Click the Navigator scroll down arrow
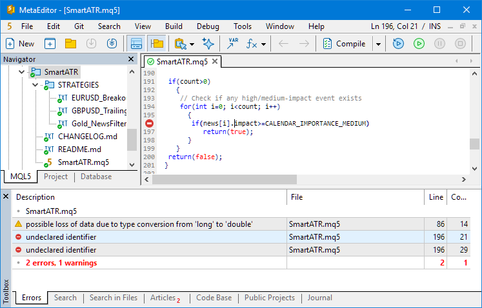 click(x=132, y=165)
